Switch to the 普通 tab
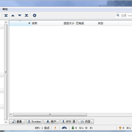The height and width of the screenshot is (132, 132). click(x=17, y=121)
